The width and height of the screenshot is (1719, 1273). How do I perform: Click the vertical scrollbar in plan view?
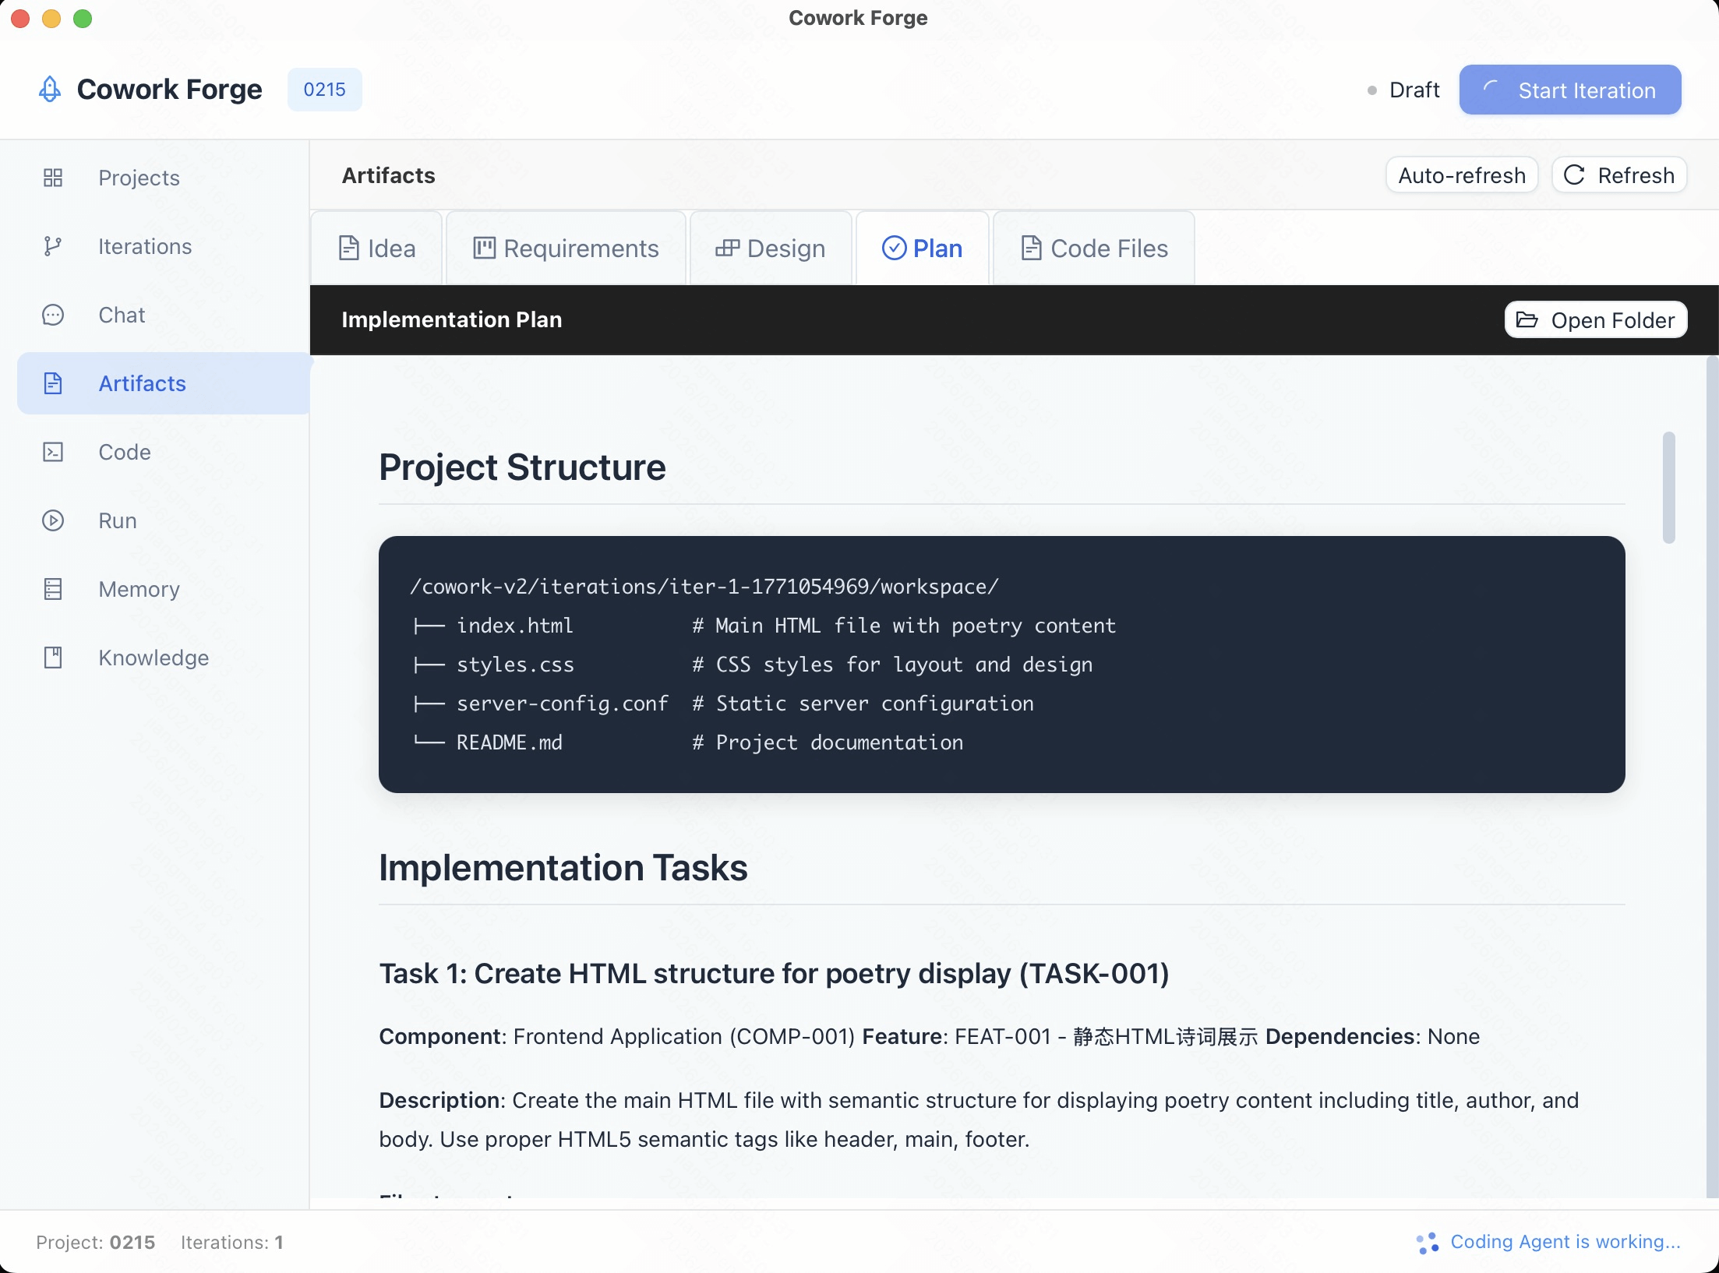[x=1668, y=487]
